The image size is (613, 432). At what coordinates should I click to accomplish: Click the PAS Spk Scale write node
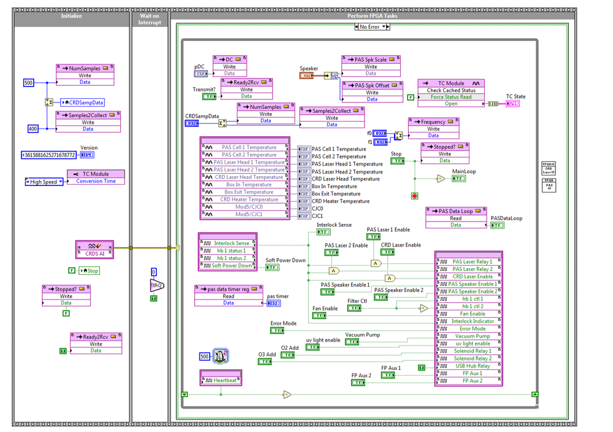pyautogui.click(x=371, y=66)
